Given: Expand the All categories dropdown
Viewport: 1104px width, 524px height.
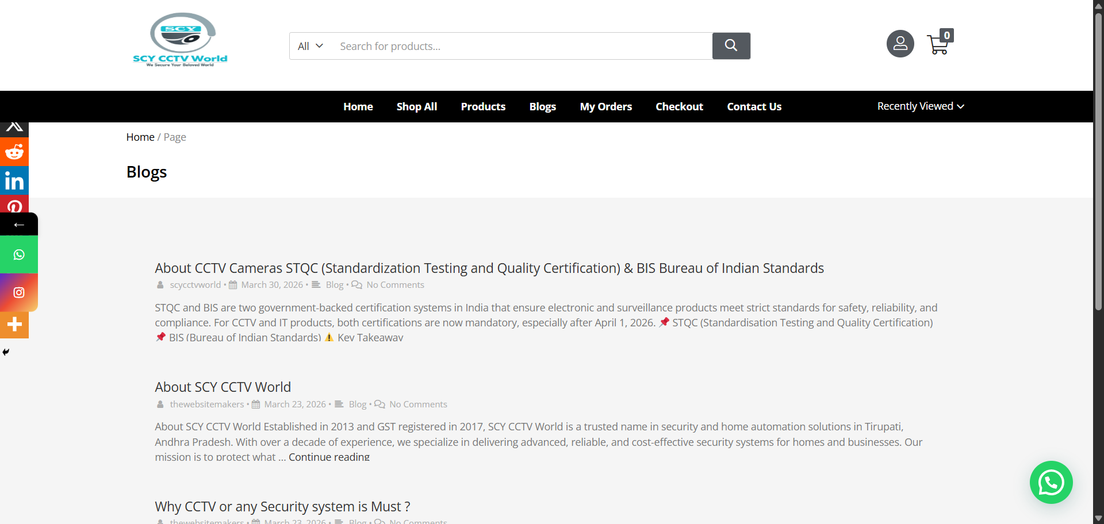Looking at the screenshot, I should click(x=310, y=46).
